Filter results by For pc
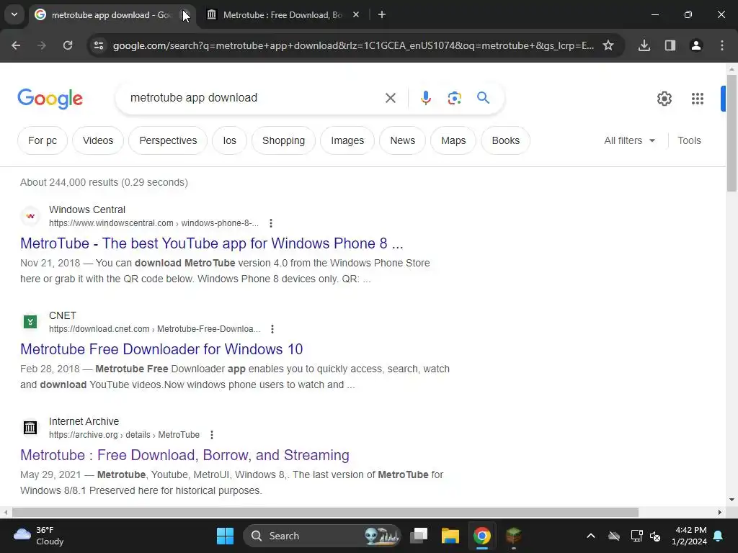 (x=43, y=140)
